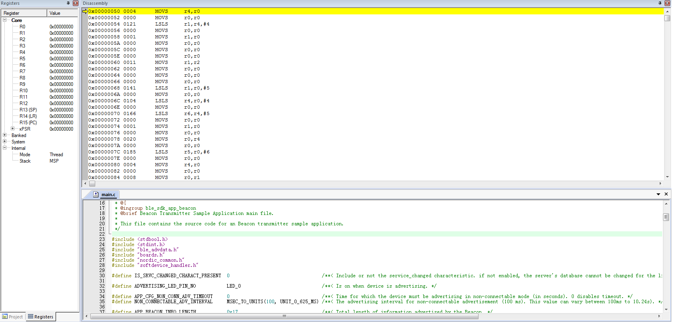Click the MSP stack value
Image resolution: width=673 pixels, height=322 pixels.
point(54,161)
